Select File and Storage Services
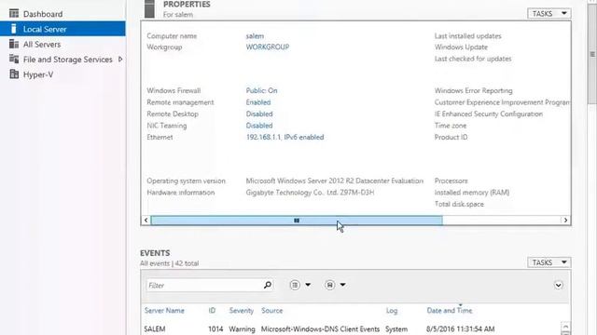Viewport: 597px width, 335px height. click(68, 60)
